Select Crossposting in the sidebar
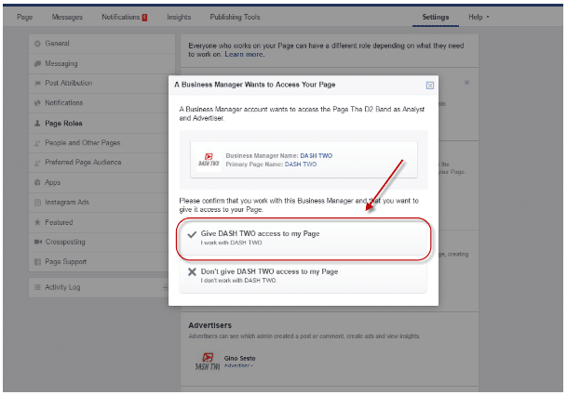Screen dimensions: 567x395 [x=101, y=242]
